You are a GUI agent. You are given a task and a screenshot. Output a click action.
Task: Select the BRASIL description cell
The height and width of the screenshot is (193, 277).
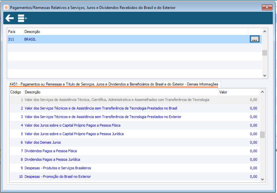(136, 39)
